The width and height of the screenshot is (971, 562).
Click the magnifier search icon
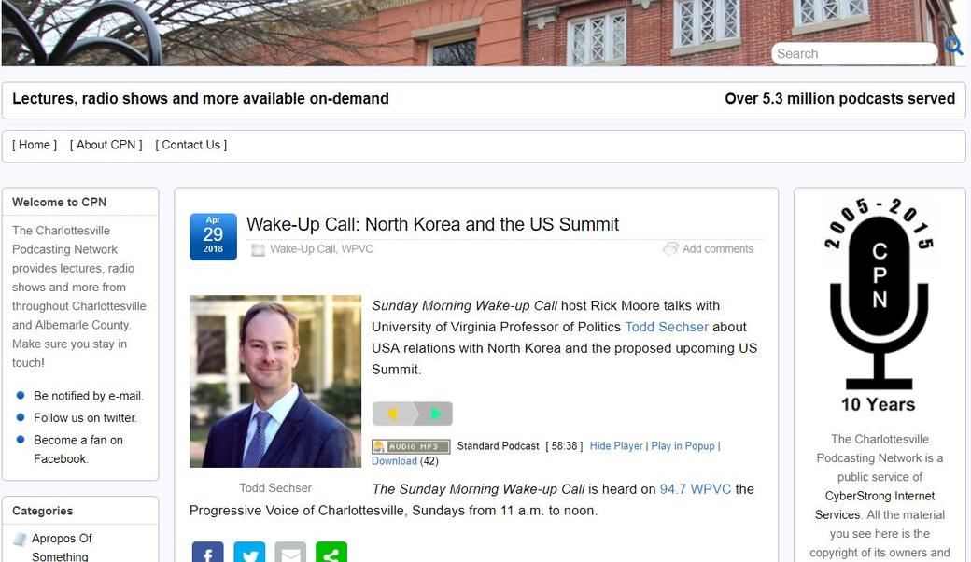[x=953, y=47]
